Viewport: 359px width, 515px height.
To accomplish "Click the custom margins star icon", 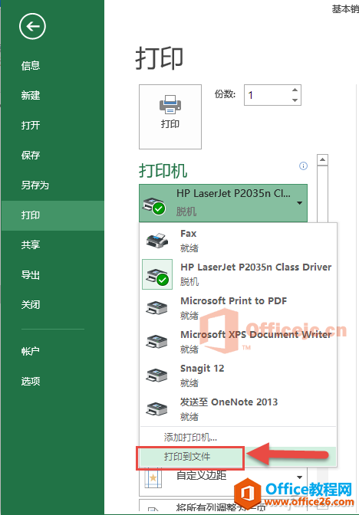I will coord(153,478).
